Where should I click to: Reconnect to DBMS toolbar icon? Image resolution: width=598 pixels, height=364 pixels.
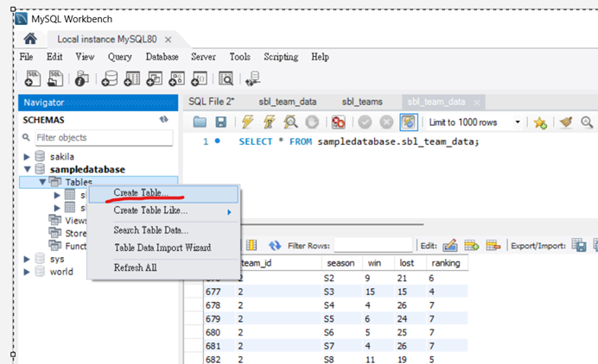point(252,78)
